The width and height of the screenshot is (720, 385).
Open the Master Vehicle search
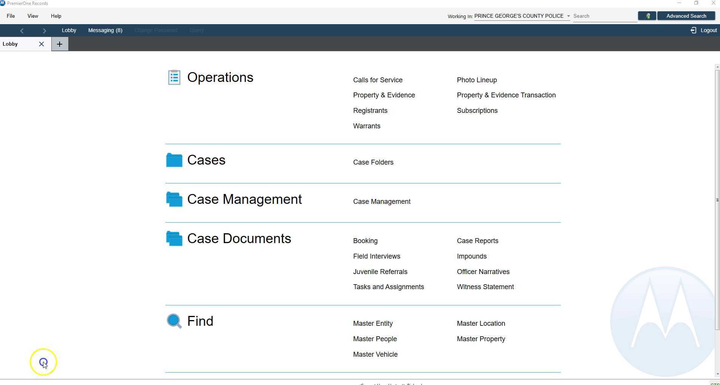(375, 354)
